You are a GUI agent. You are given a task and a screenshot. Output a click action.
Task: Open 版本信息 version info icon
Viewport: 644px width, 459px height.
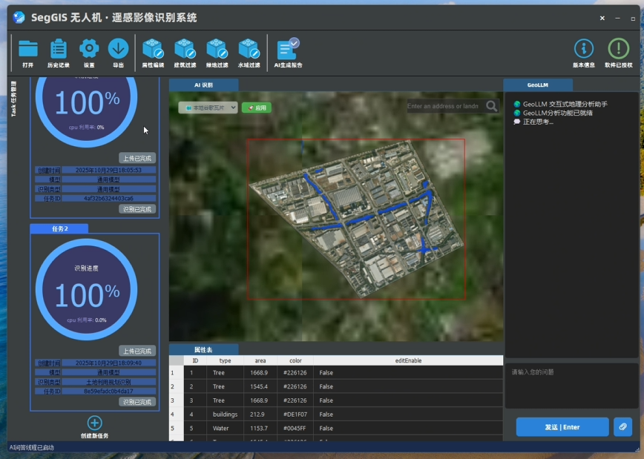coord(584,49)
